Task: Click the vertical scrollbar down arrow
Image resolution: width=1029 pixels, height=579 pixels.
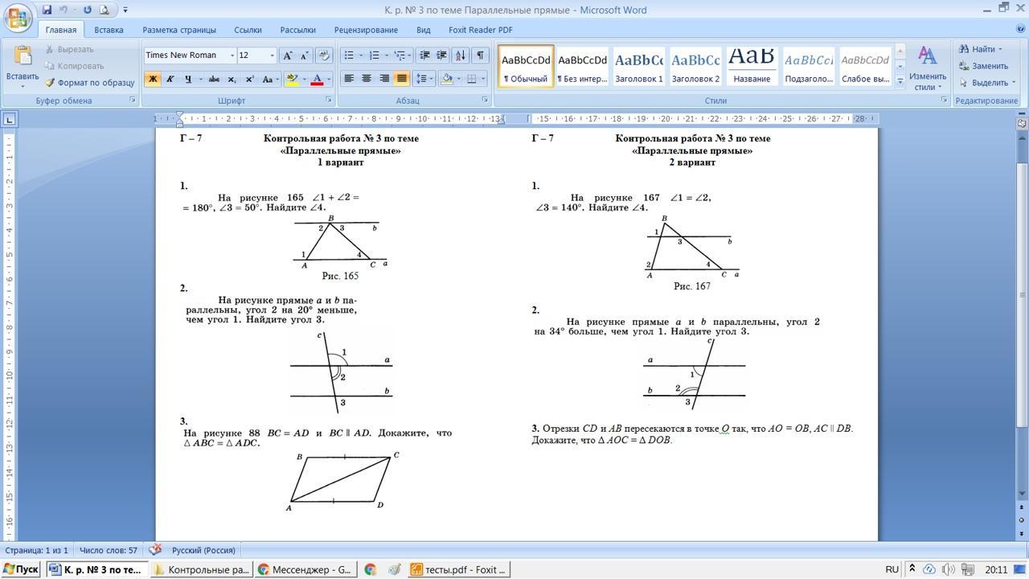Action: click(1022, 493)
